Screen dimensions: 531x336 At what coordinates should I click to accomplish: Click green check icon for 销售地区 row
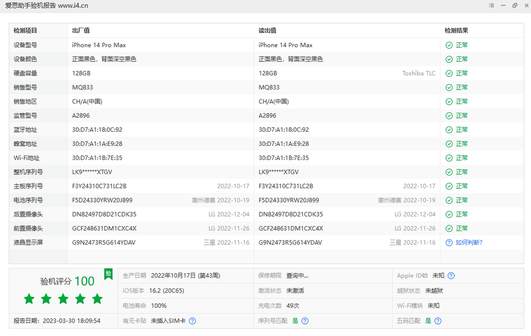click(449, 102)
